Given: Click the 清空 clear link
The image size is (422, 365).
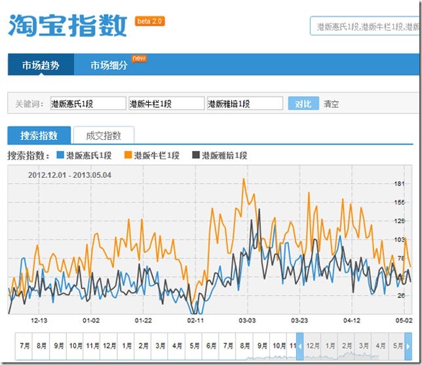Looking at the screenshot, I should click(331, 104).
